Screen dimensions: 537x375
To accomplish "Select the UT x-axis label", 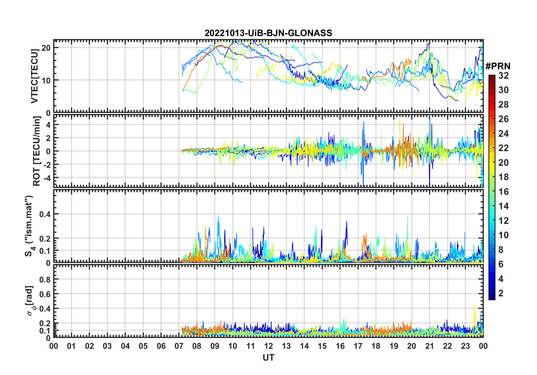I will pos(268,358).
